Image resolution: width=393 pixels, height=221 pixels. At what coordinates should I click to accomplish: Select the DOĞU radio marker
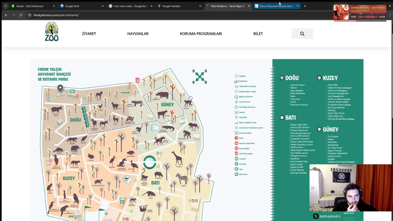[282, 78]
